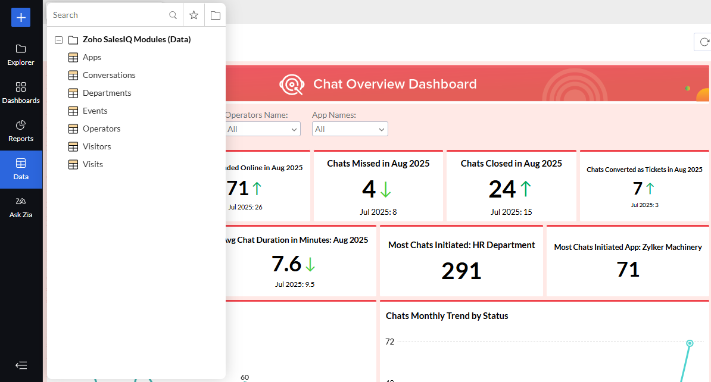Open the App Names filter dropdown
The width and height of the screenshot is (711, 382).
[350, 129]
